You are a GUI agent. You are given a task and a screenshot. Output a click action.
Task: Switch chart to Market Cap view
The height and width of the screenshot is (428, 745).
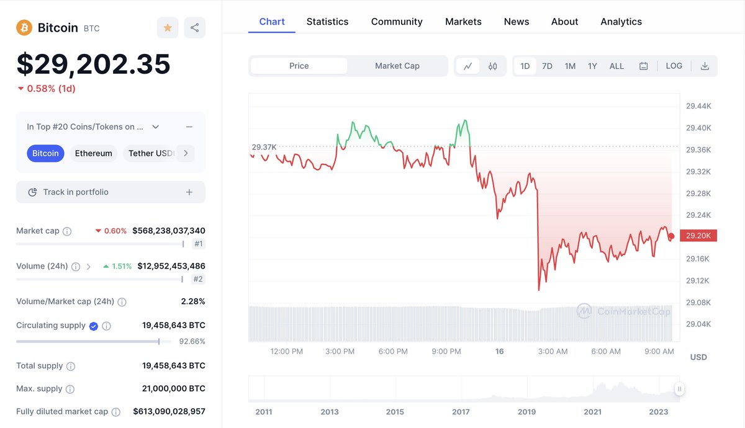tap(397, 66)
